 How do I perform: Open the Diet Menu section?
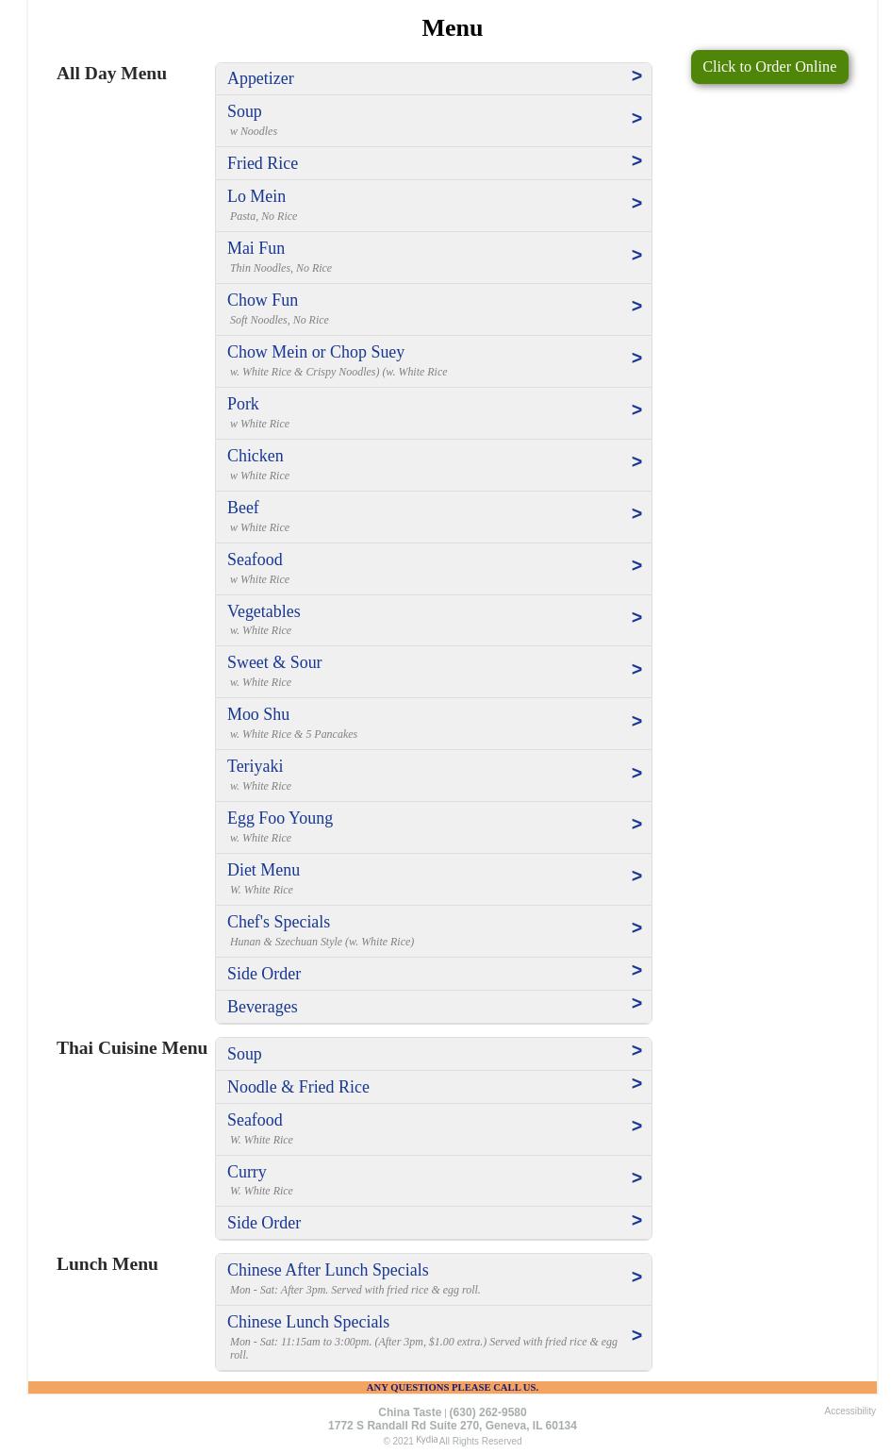(434, 878)
